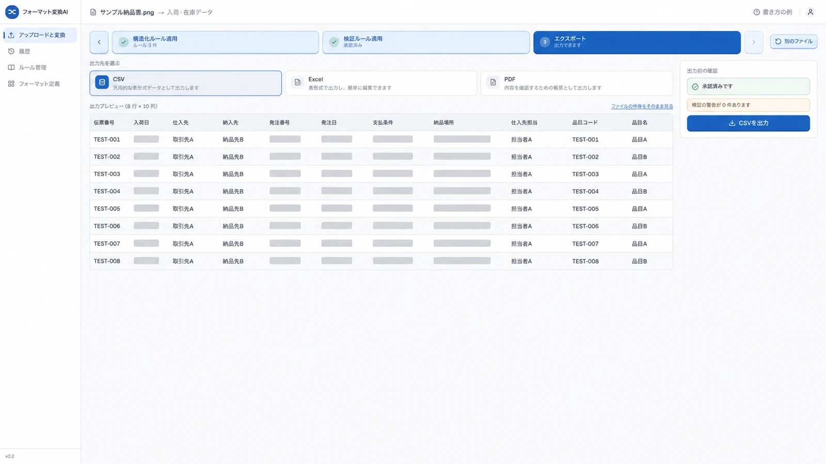Click the フォーマット変換AI logo icon

12,12
